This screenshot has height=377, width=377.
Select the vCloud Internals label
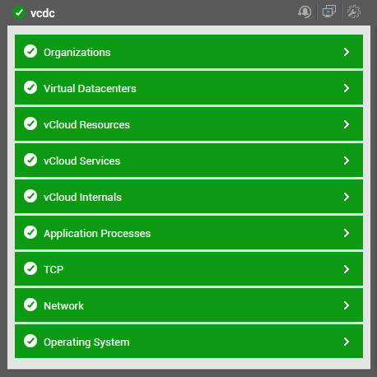click(82, 198)
